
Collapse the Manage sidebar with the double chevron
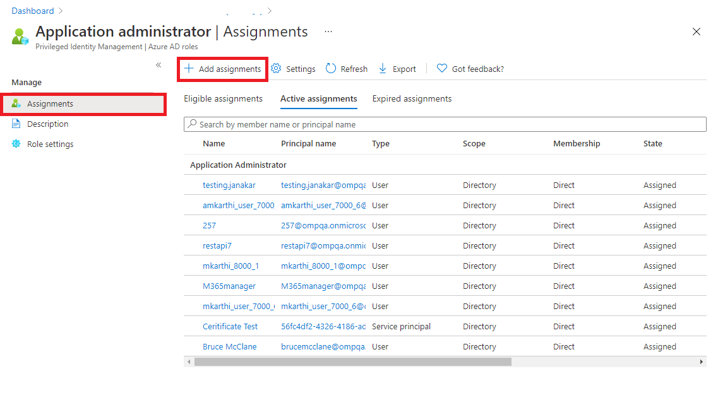click(x=159, y=64)
